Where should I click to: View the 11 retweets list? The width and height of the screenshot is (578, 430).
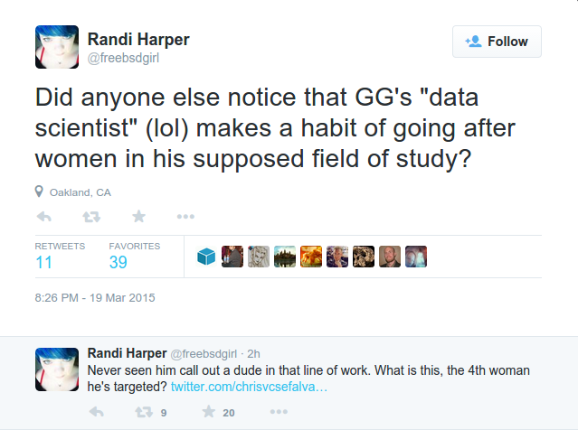coord(60,257)
